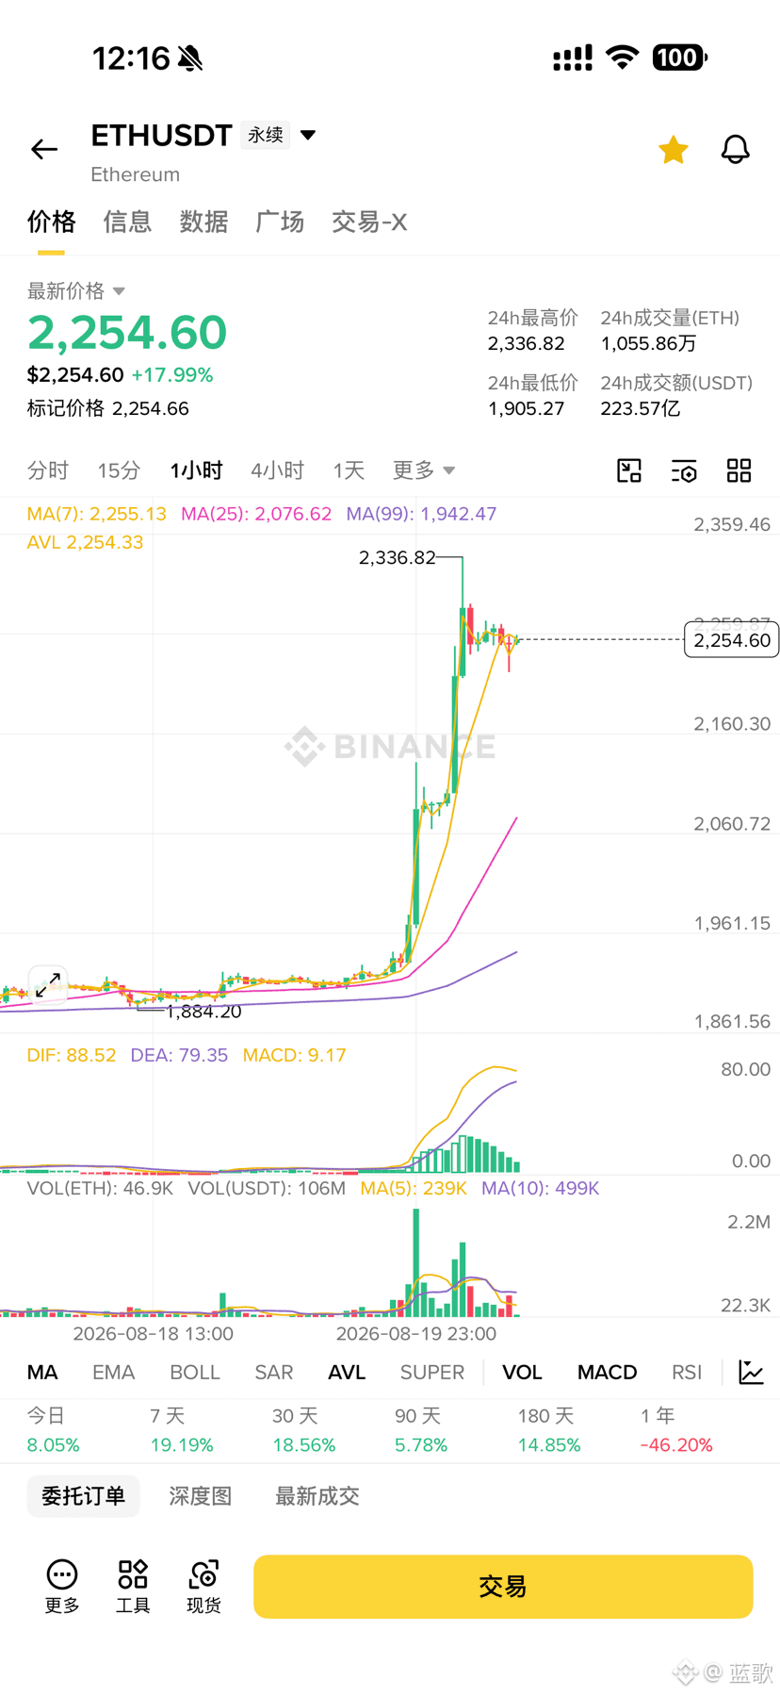
Task: Expand chart to fullscreen arrows icon
Action: tap(47, 985)
